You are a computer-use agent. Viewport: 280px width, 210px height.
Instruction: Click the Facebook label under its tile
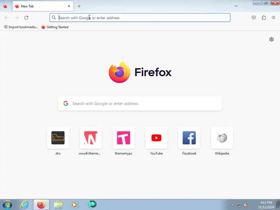pyautogui.click(x=189, y=153)
